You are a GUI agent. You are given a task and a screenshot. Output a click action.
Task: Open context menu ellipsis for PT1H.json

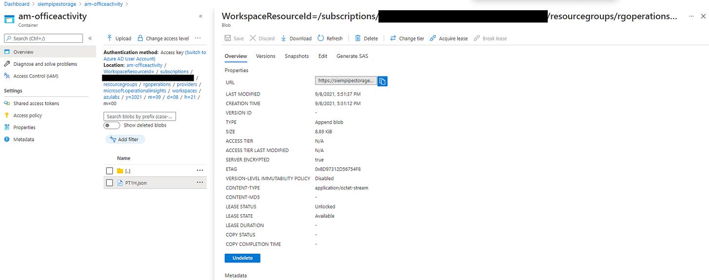(x=200, y=183)
